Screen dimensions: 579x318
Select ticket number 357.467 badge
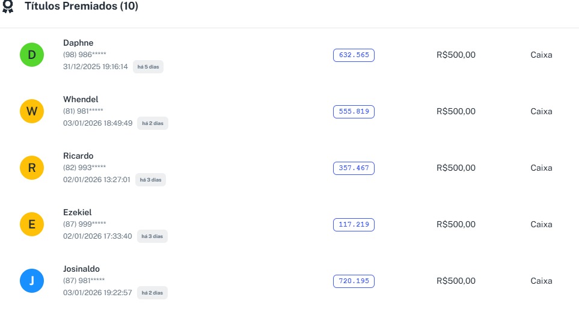(x=354, y=168)
